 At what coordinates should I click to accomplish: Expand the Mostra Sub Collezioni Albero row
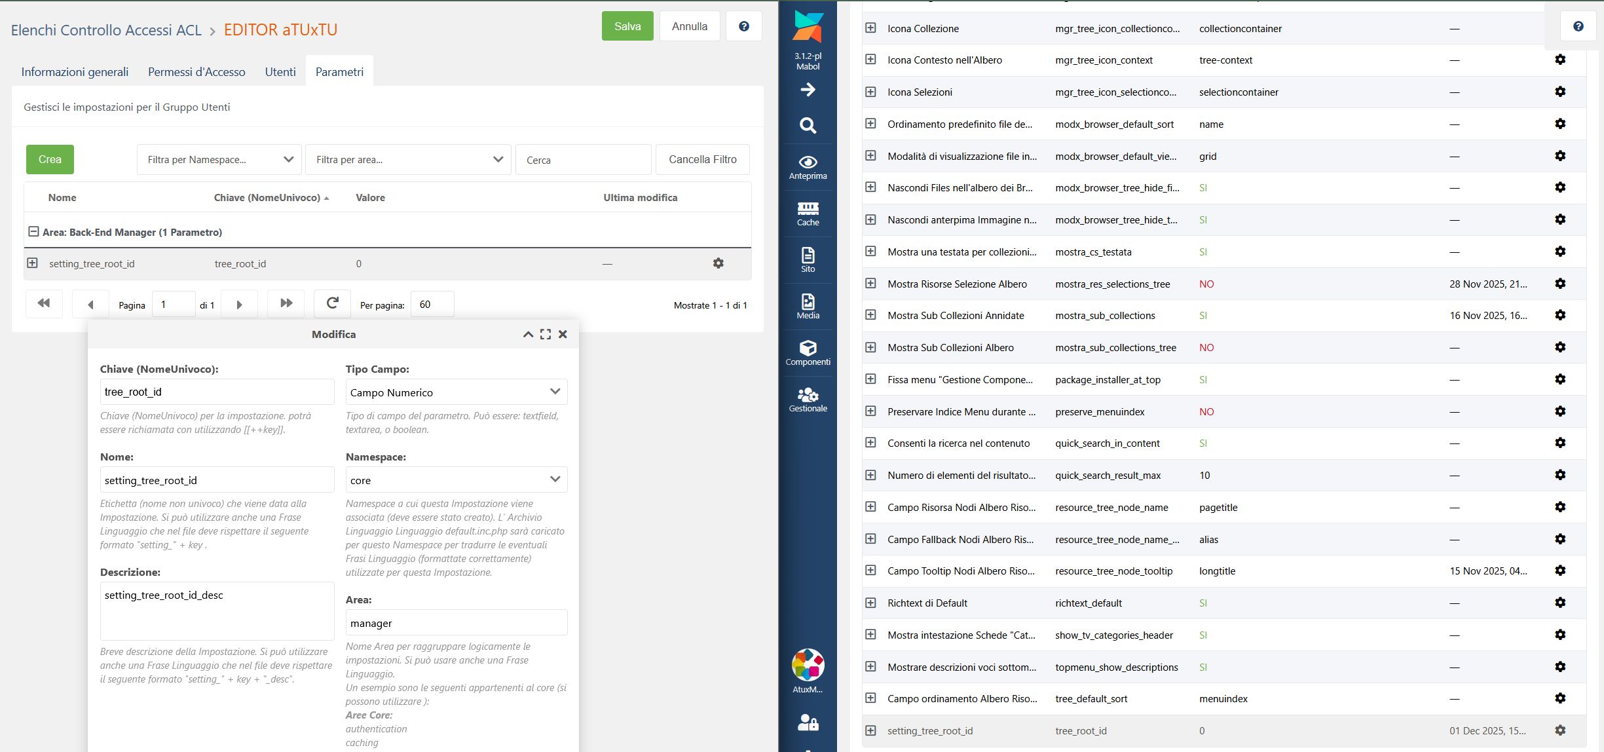(x=870, y=347)
